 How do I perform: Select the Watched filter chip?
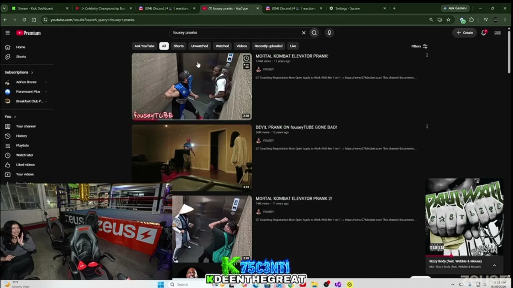point(222,46)
